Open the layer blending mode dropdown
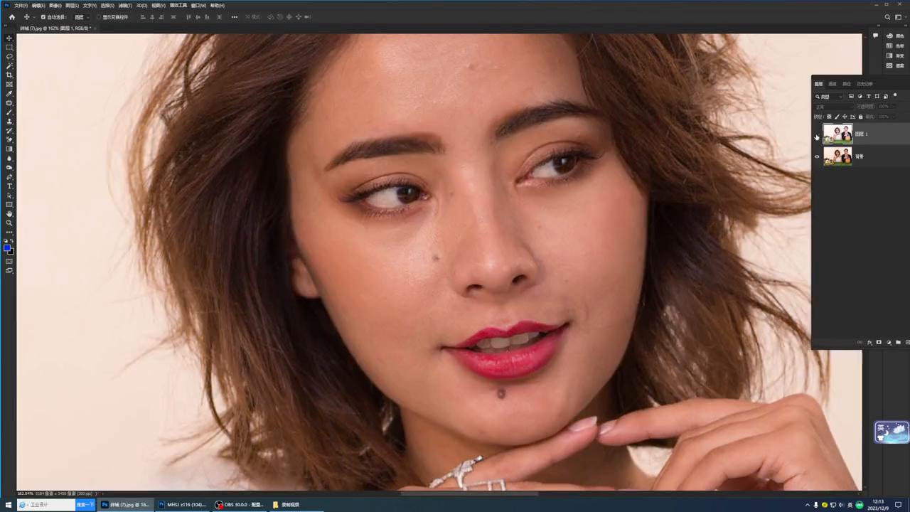The width and height of the screenshot is (910, 512). pyautogui.click(x=832, y=107)
